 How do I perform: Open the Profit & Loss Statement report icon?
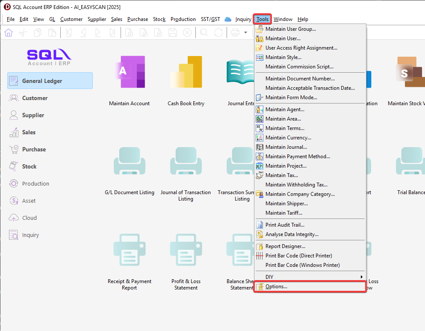click(x=186, y=251)
